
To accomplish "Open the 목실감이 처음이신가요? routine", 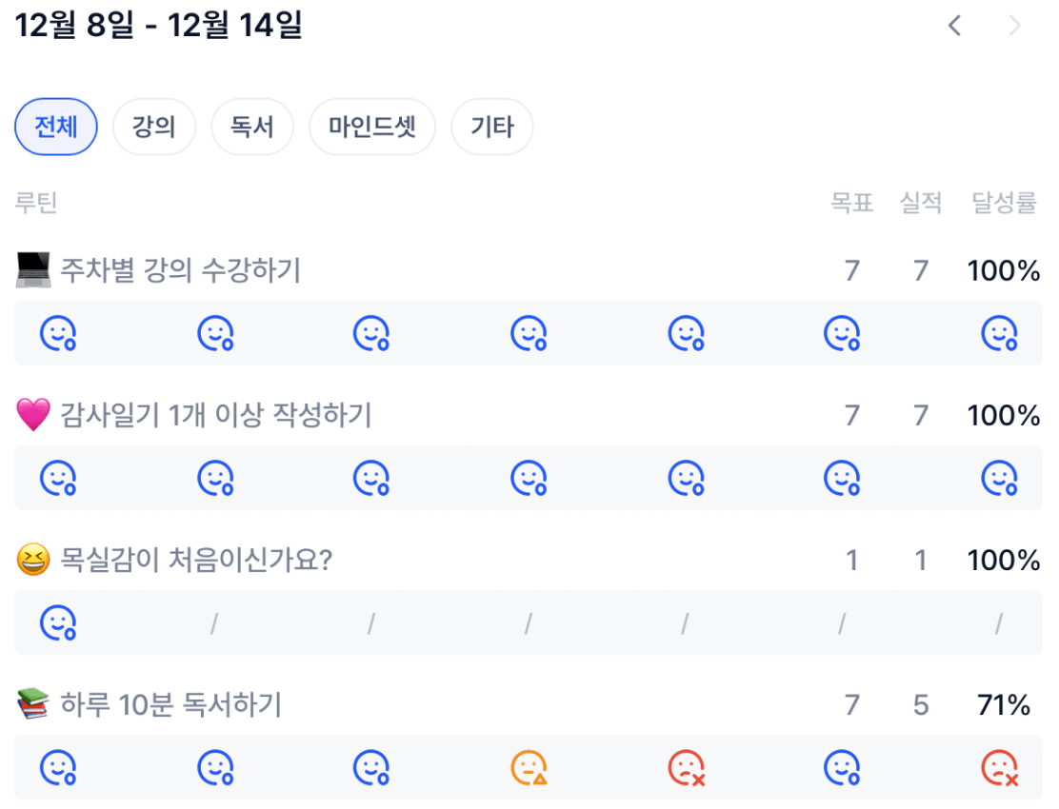I will click(x=195, y=561).
